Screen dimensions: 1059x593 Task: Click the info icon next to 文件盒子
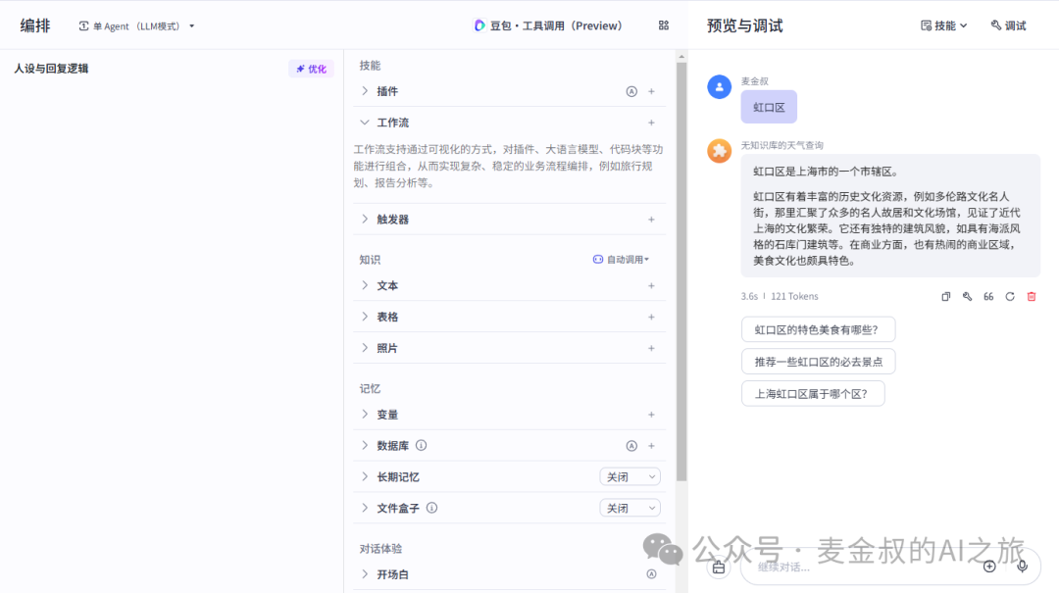(x=431, y=508)
